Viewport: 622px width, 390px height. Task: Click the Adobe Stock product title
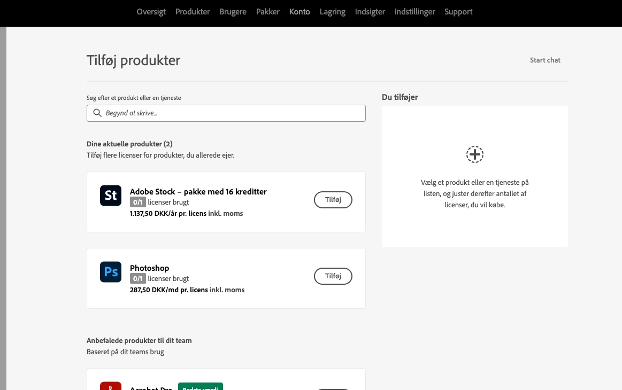point(198,192)
